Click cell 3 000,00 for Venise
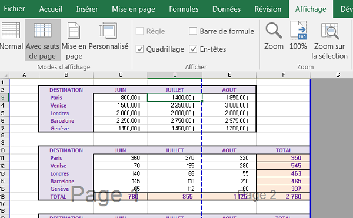 229,105
